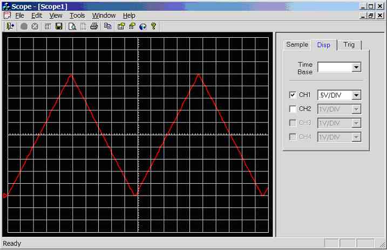Viewport: 387px width, 250px height.
Task: Open the Window menu
Action: (104, 16)
